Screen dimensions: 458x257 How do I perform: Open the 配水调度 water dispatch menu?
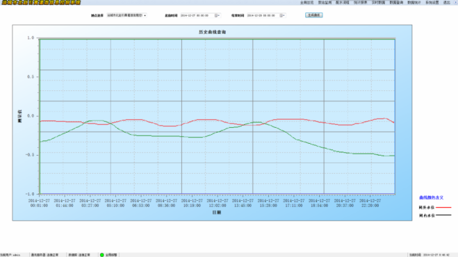343,2
